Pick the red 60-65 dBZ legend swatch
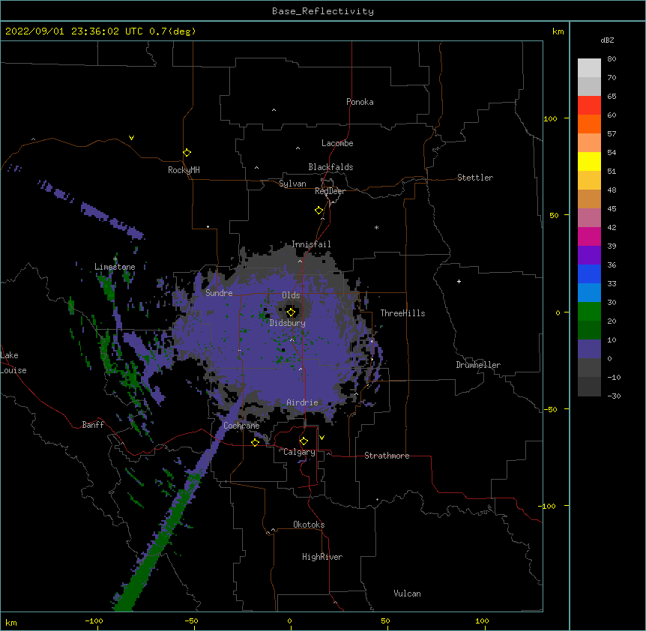 point(589,106)
